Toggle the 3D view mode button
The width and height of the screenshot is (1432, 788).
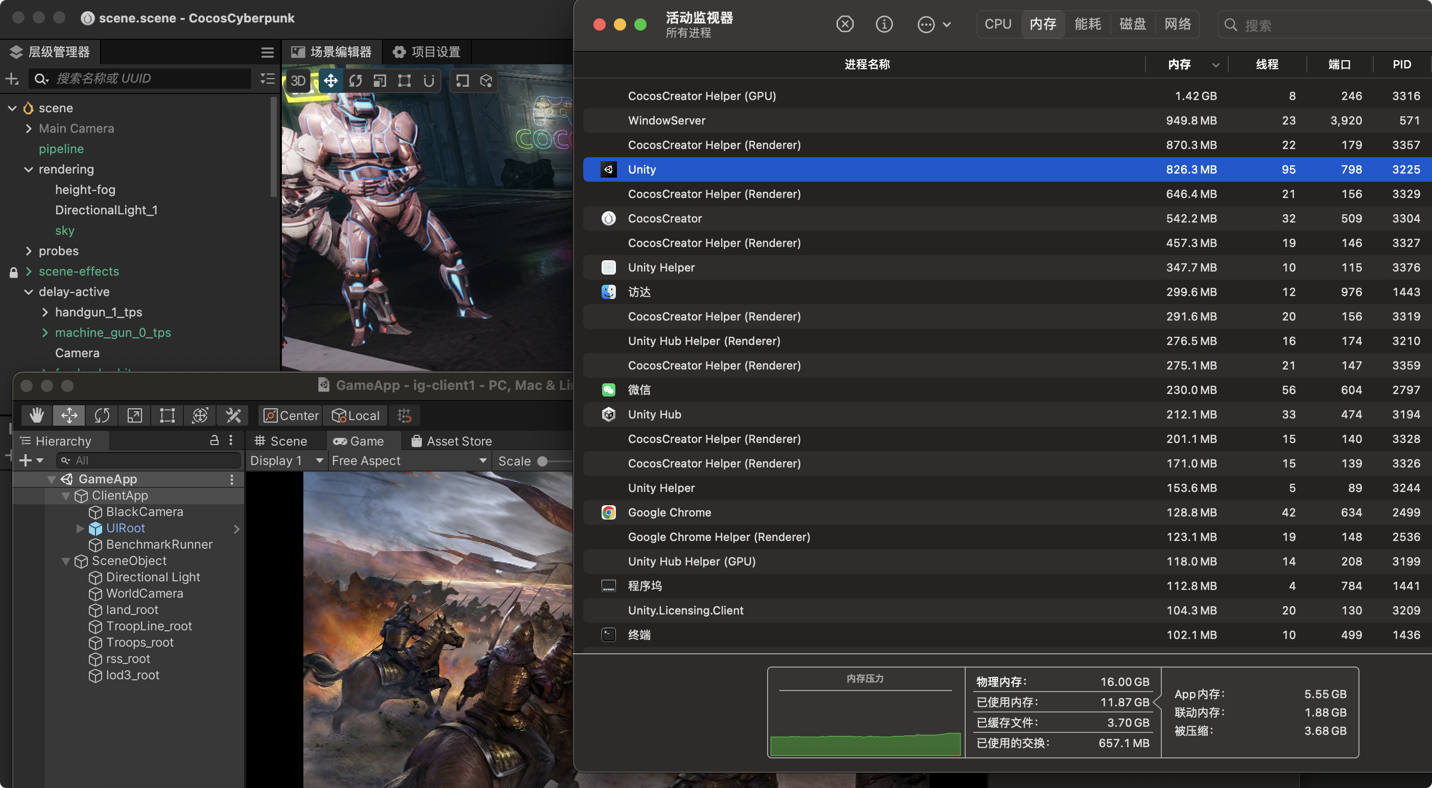coord(298,81)
